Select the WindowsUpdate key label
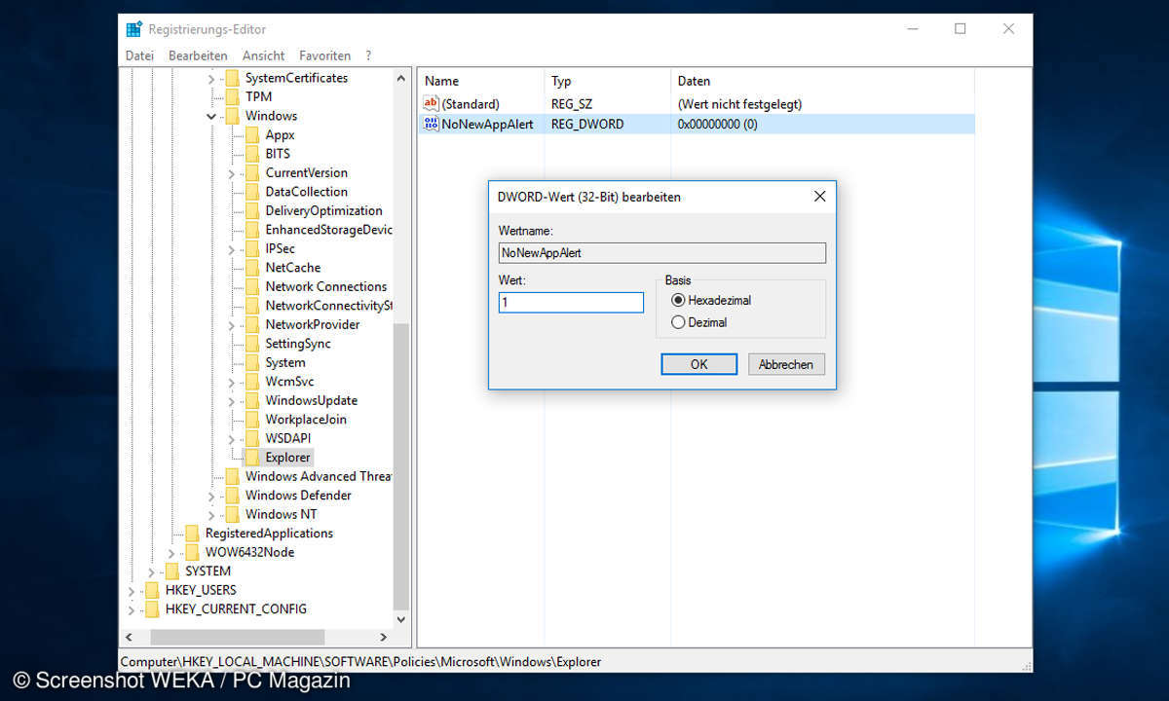This screenshot has height=701, width=1169. click(312, 400)
